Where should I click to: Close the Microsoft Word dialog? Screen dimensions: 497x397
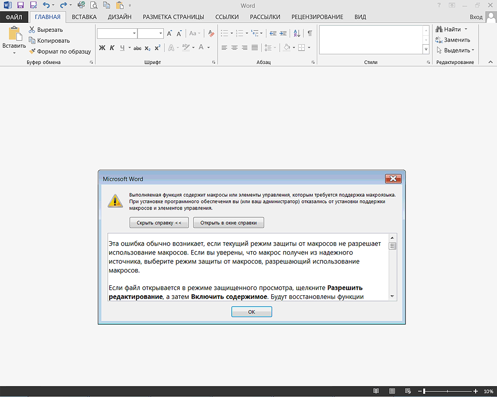[393, 179]
